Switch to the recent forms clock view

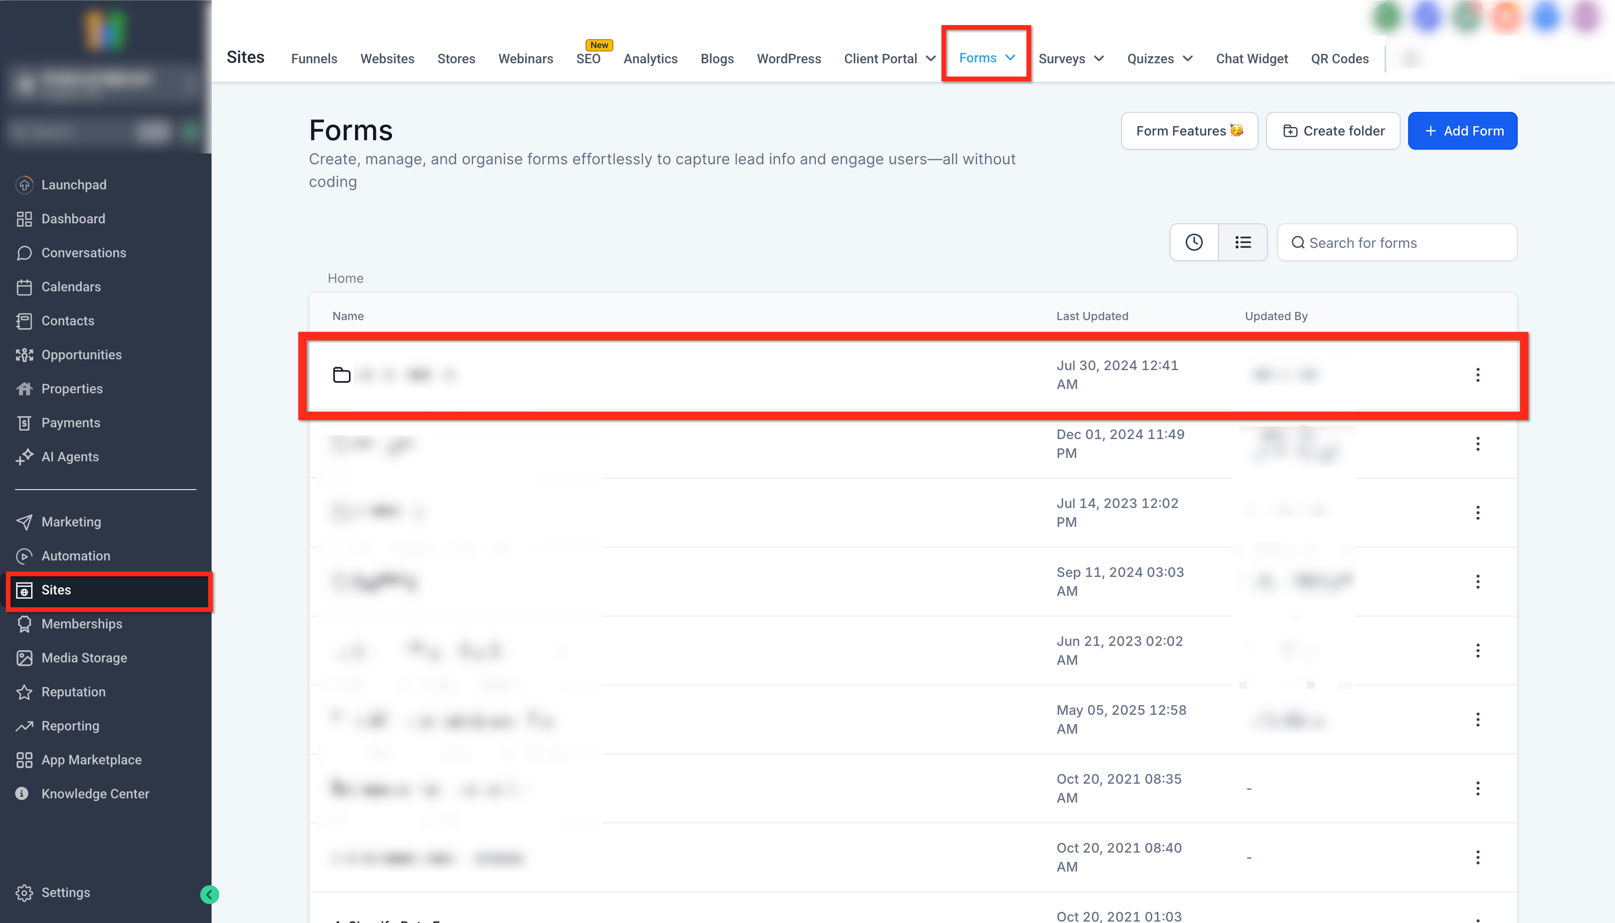tap(1193, 242)
